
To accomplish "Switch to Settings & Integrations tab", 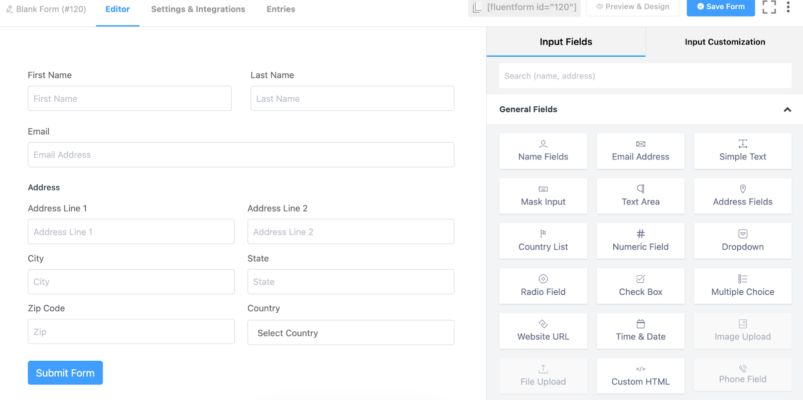I will [x=198, y=9].
